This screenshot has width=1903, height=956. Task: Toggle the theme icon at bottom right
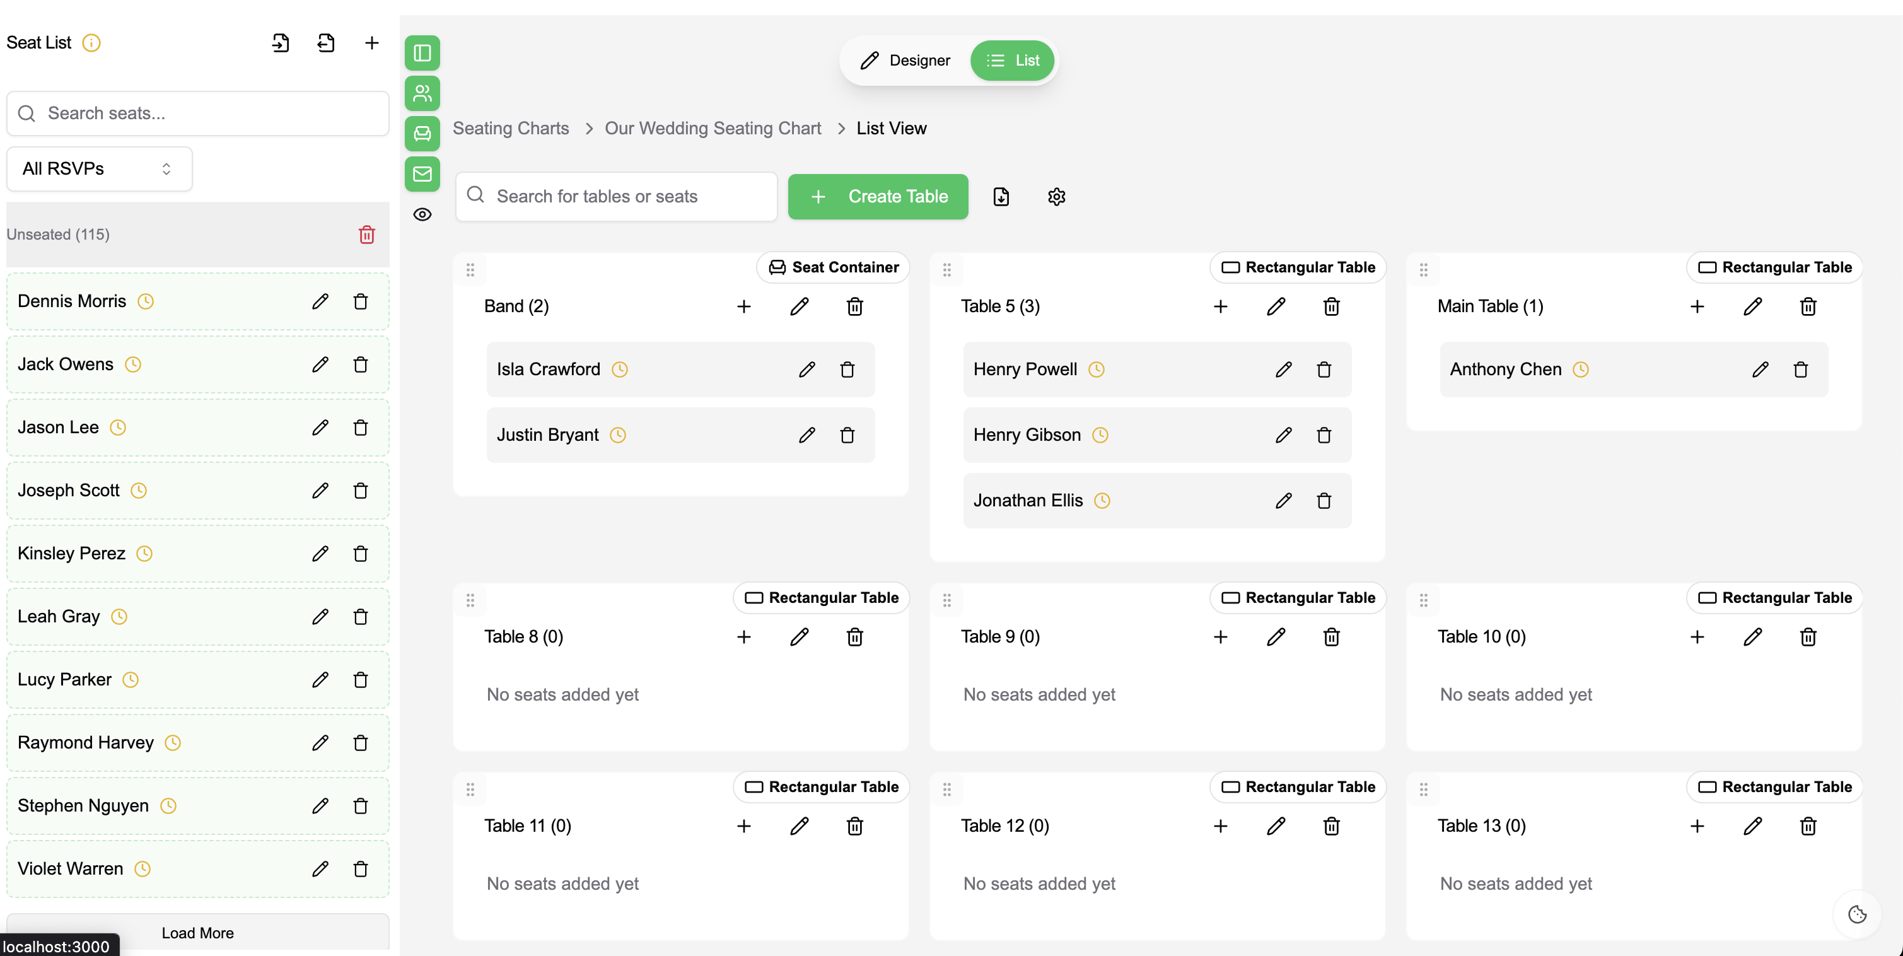click(x=1857, y=914)
